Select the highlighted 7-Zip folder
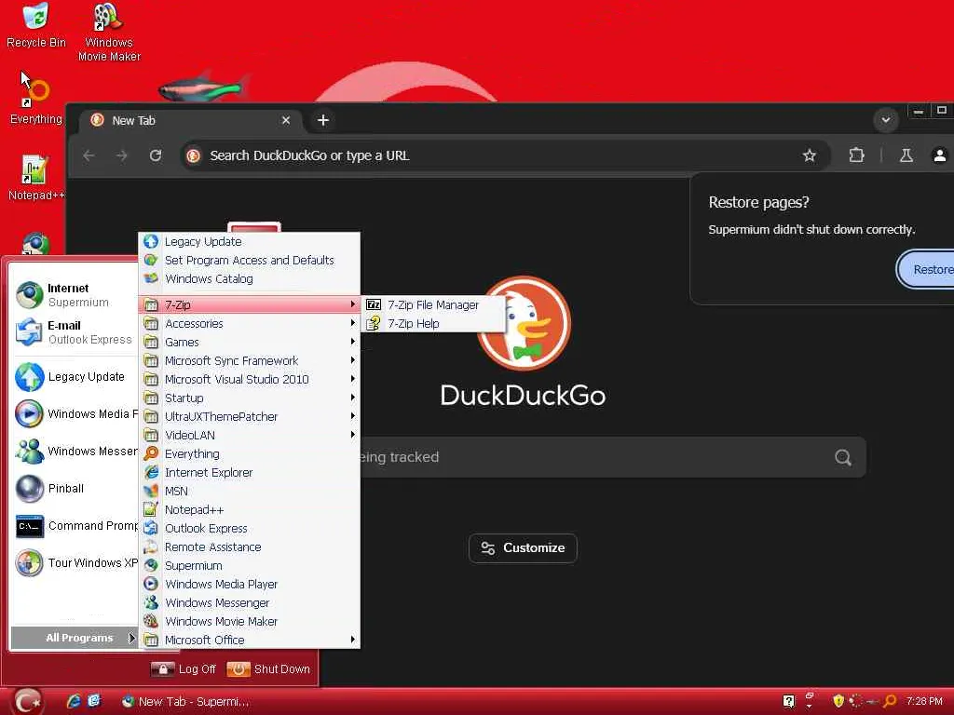 coord(250,304)
